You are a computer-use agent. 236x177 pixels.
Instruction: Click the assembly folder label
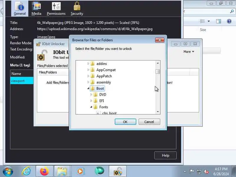click(x=104, y=82)
